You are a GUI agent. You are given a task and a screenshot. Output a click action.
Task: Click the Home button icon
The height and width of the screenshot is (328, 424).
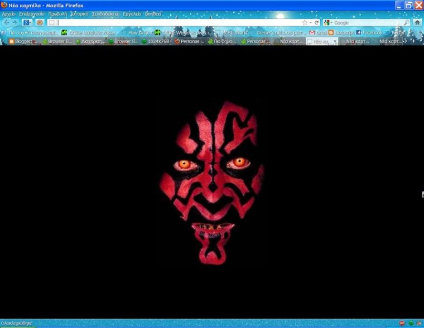[x=417, y=23]
